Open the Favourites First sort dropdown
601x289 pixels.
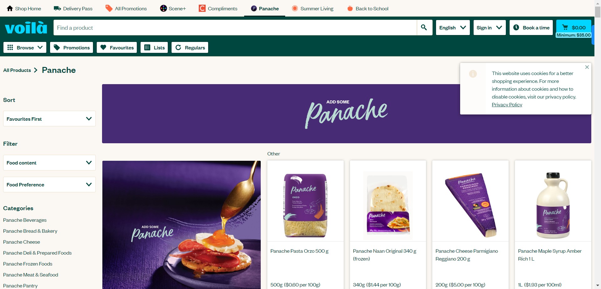coord(49,119)
